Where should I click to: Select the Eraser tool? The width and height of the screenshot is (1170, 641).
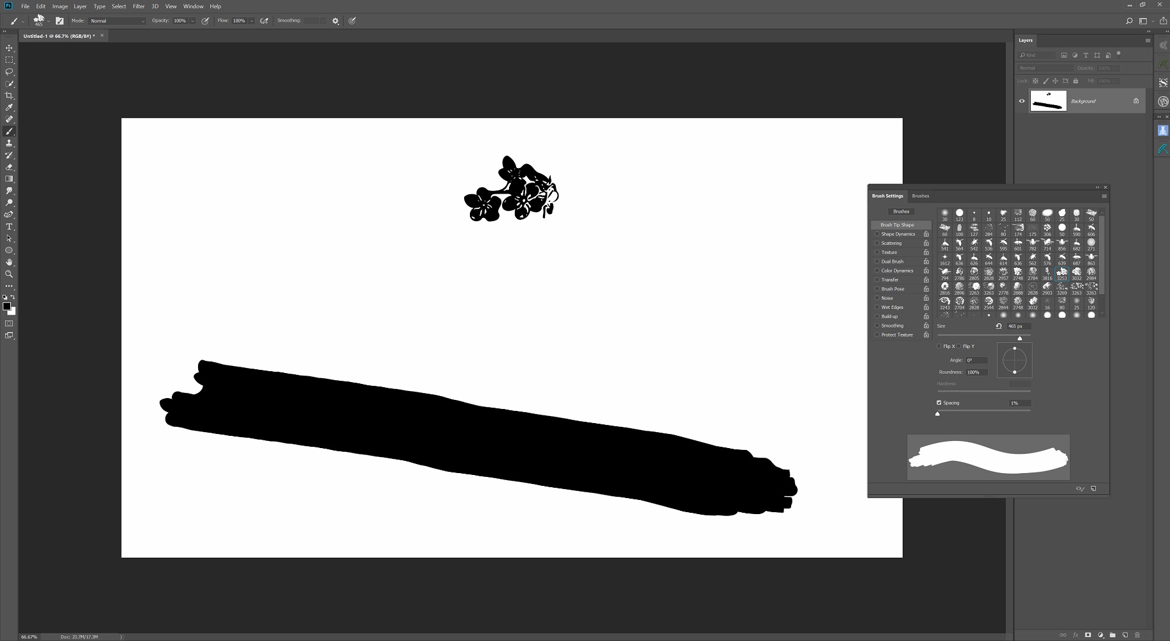(9, 167)
